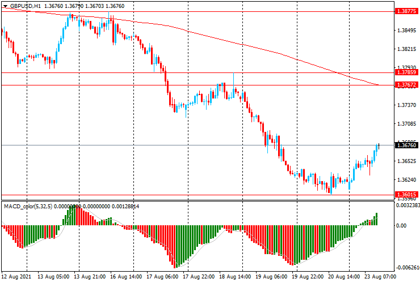The height and width of the screenshot is (283, 420).
Task: Click the 1.38495 price axis value
Action: pyautogui.click(x=407, y=30)
